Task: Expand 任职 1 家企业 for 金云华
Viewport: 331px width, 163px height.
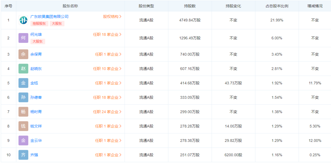Action: [108, 140]
